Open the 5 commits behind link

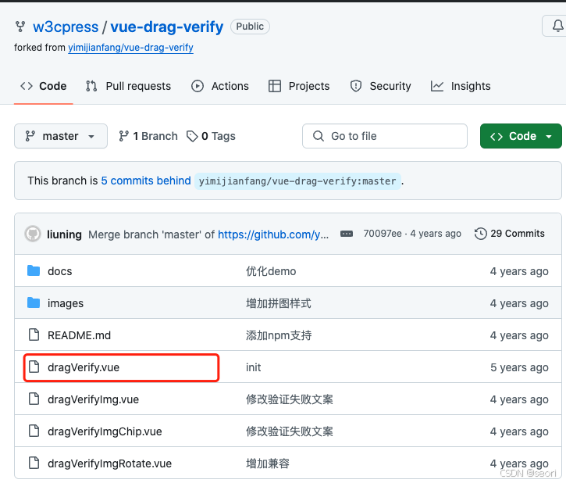pos(146,181)
